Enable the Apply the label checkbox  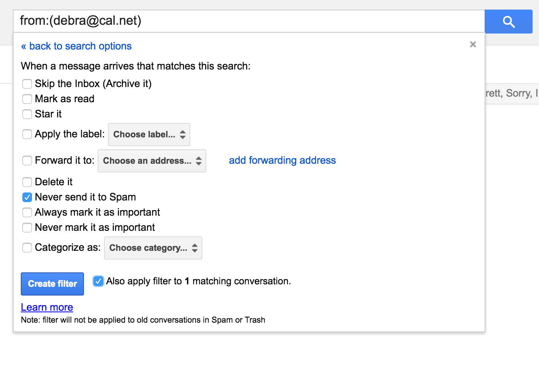[27, 134]
